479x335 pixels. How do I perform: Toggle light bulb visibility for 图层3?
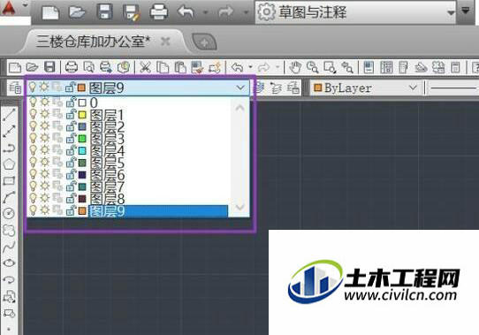tap(33, 138)
